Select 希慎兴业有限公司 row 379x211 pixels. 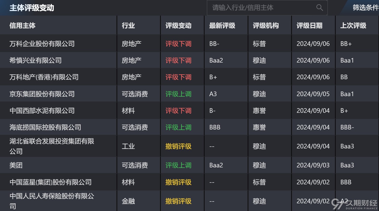(36, 61)
